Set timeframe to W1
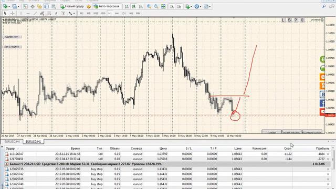The image size is (336, 189). [131, 13]
